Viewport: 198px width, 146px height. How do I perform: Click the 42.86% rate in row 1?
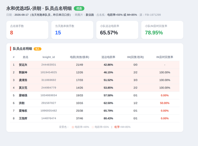pos(108,65)
